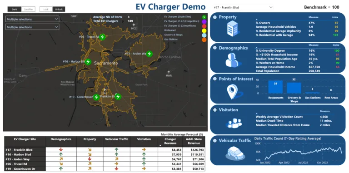The height and width of the screenshot is (173, 349).
Task: Click the Visitation up arrow for Arden Way
Action: (x=144, y=159)
